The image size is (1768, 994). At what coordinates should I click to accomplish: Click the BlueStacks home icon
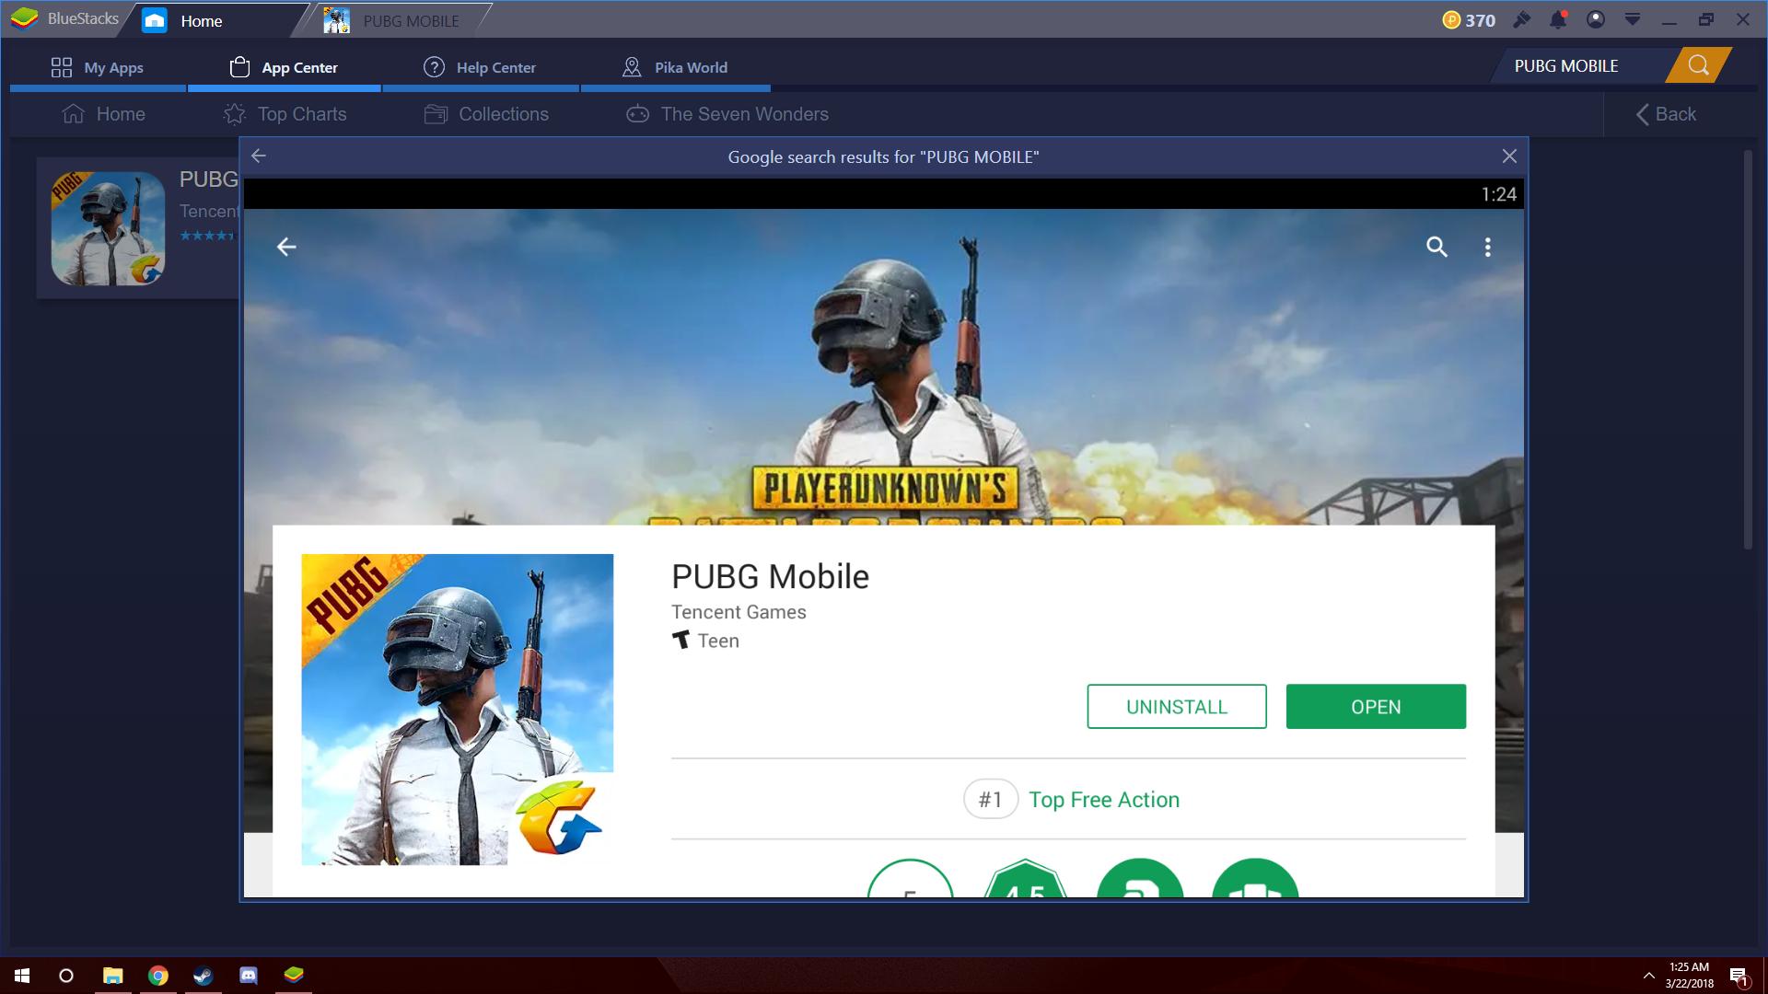coord(156,19)
